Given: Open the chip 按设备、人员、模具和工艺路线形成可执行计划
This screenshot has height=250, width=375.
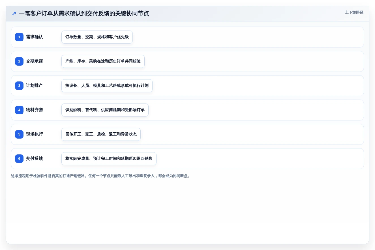Looking at the screenshot, I should 107,86.
